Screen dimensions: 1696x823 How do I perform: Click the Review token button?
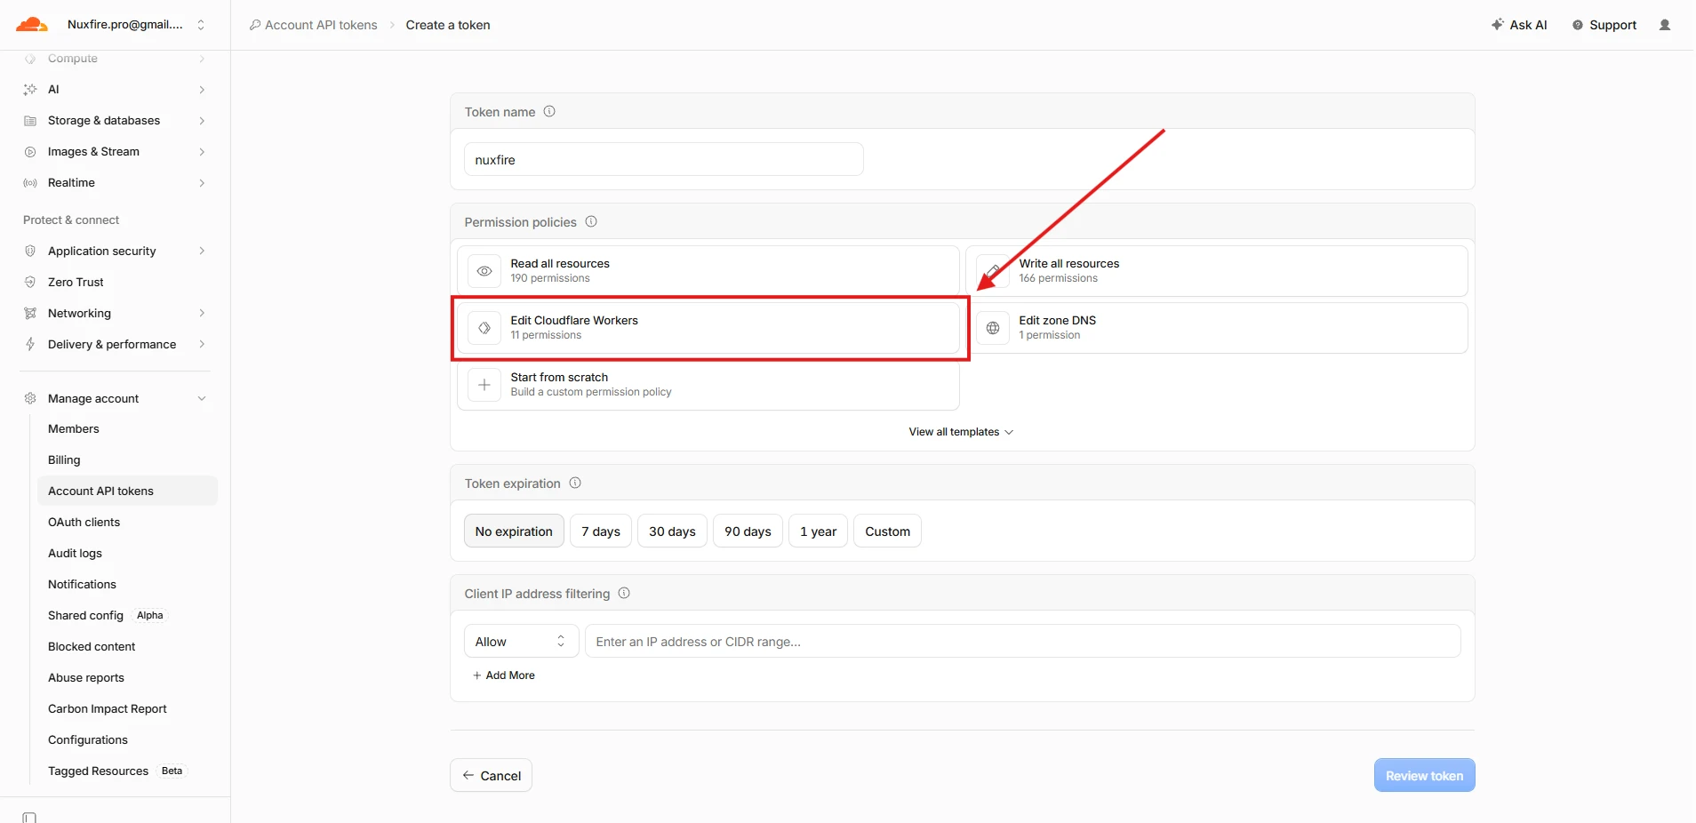1424,776
